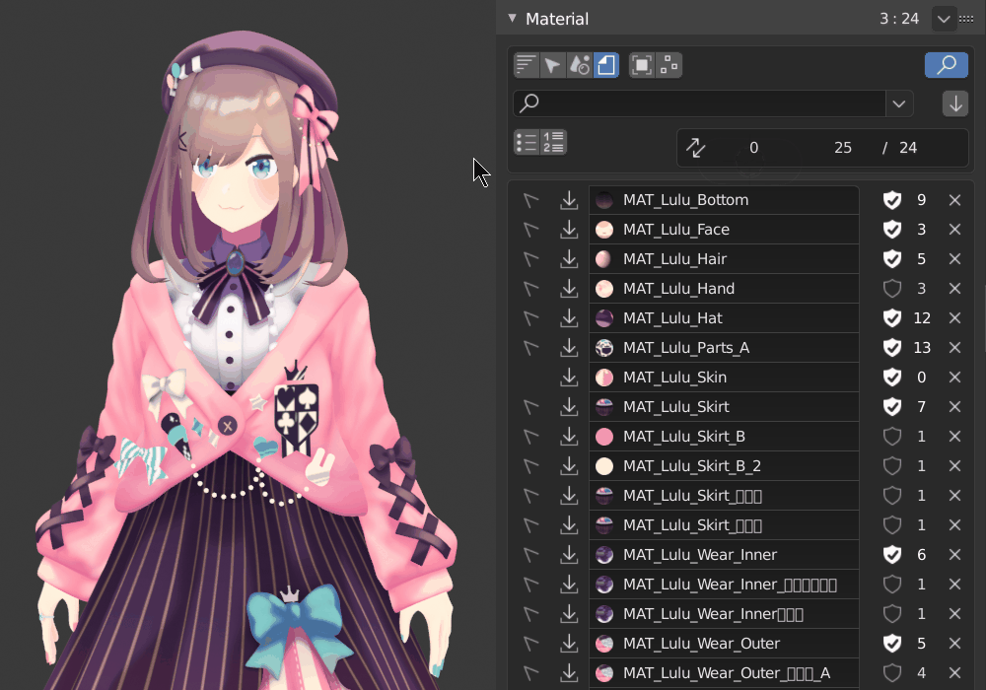Enable the shield for MAT_Lulu_Skirt_B_2
The width and height of the screenshot is (986, 690).
(x=892, y=465)
